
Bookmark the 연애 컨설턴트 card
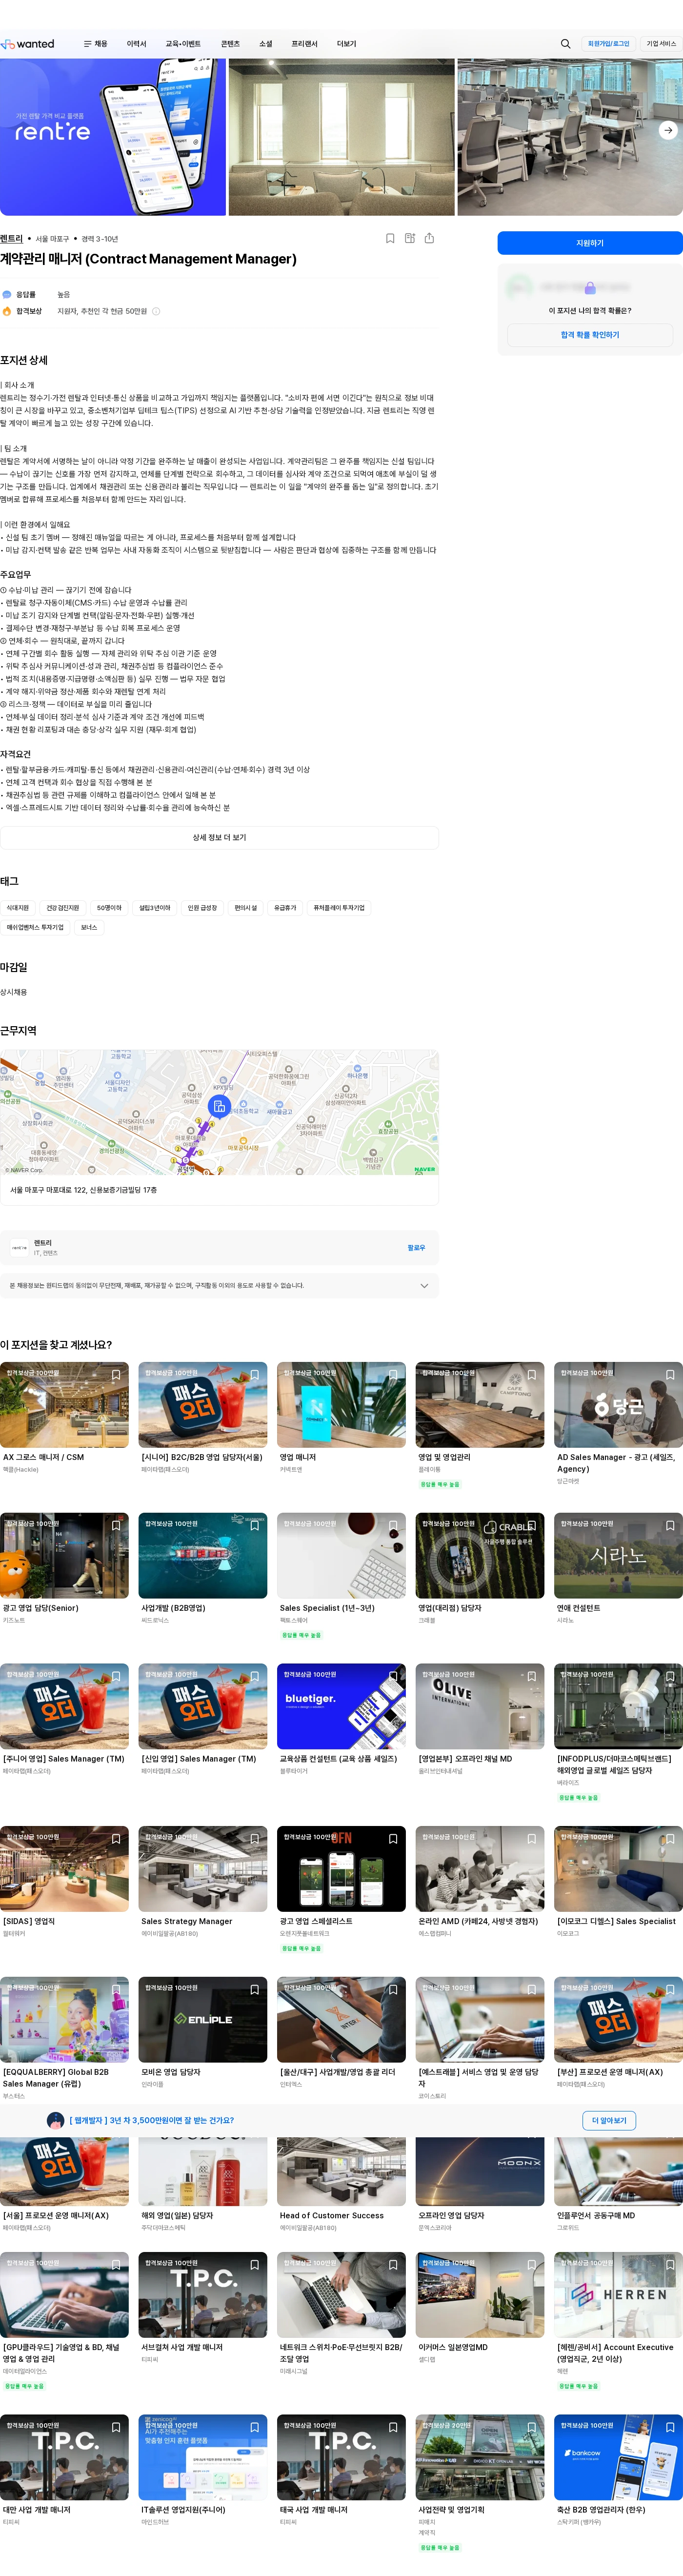[670, 1526]
